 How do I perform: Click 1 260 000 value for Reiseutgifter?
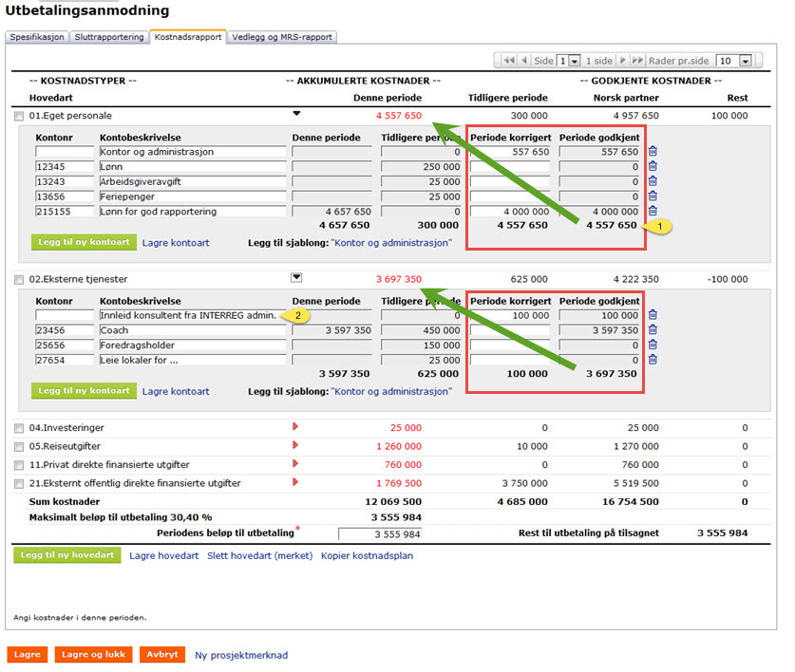tap(399, 446)
